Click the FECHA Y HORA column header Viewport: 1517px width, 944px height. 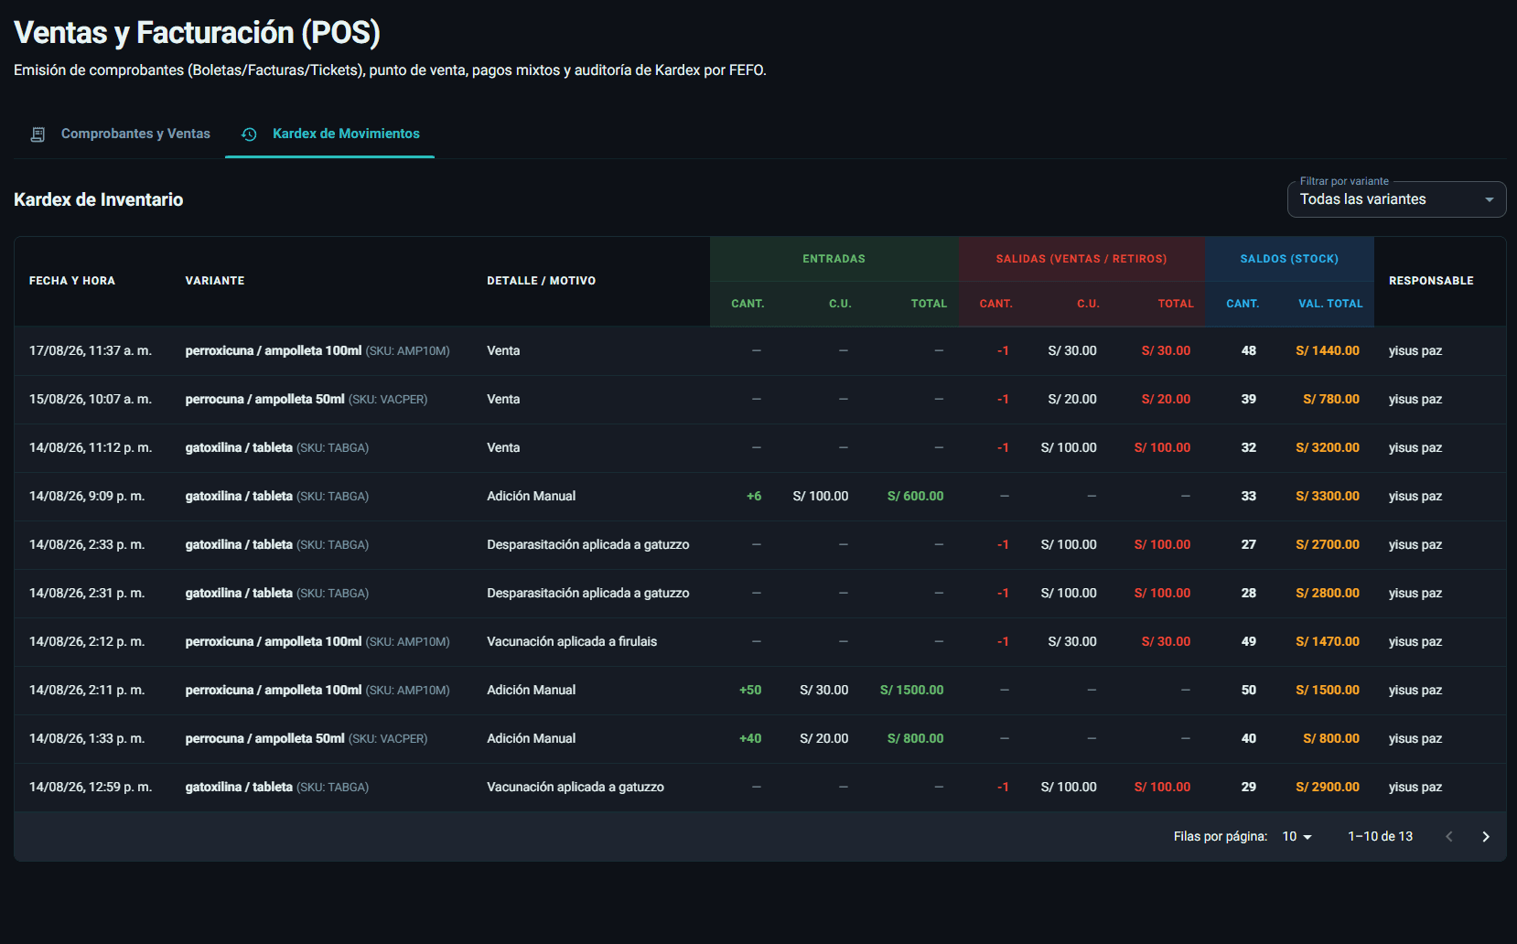72,281
